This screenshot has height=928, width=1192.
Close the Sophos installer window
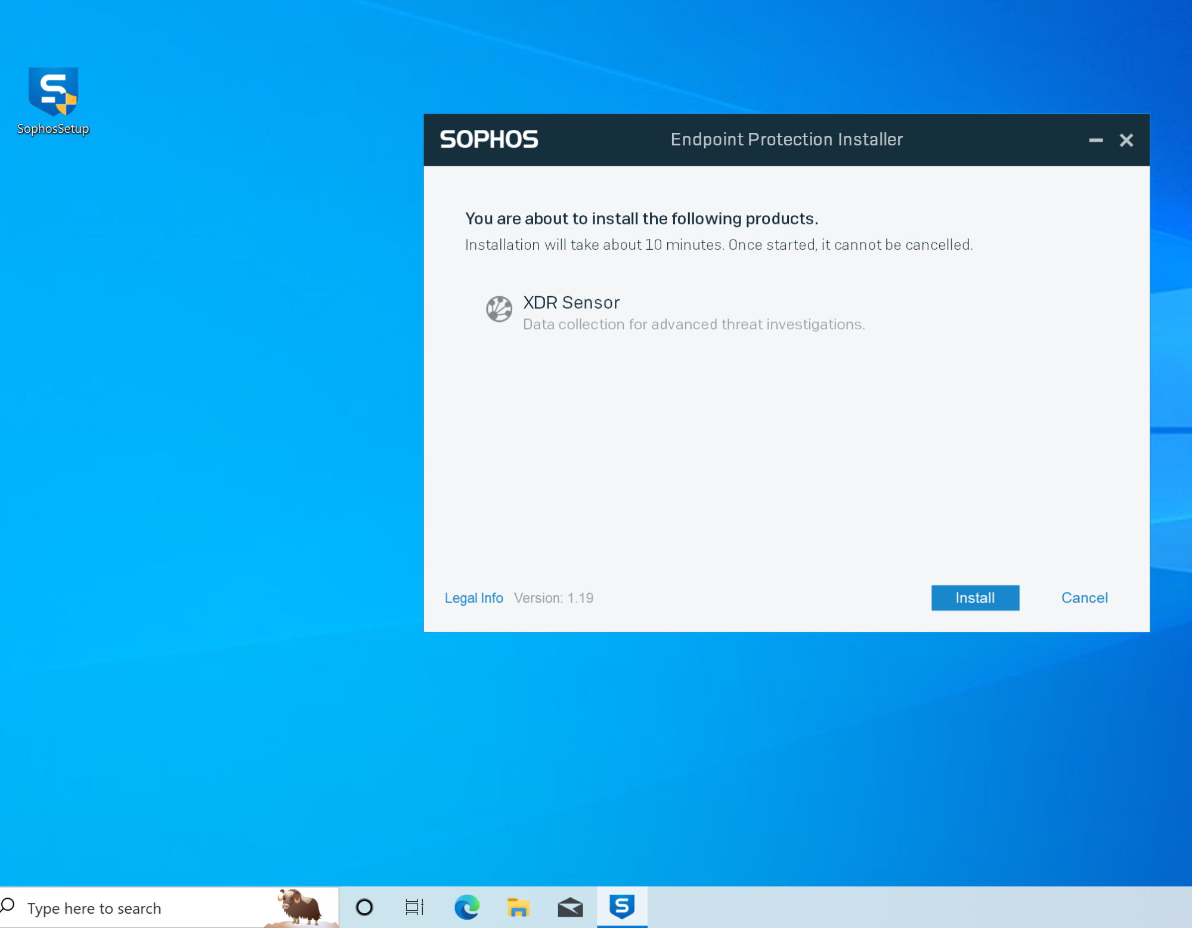[x=1125, y=140]
